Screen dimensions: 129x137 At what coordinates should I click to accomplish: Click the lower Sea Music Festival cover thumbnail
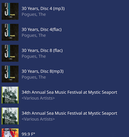[x=10, y=116]
